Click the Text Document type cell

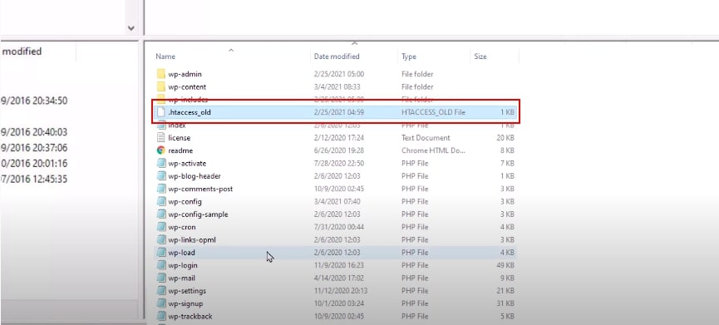(426, 137)
